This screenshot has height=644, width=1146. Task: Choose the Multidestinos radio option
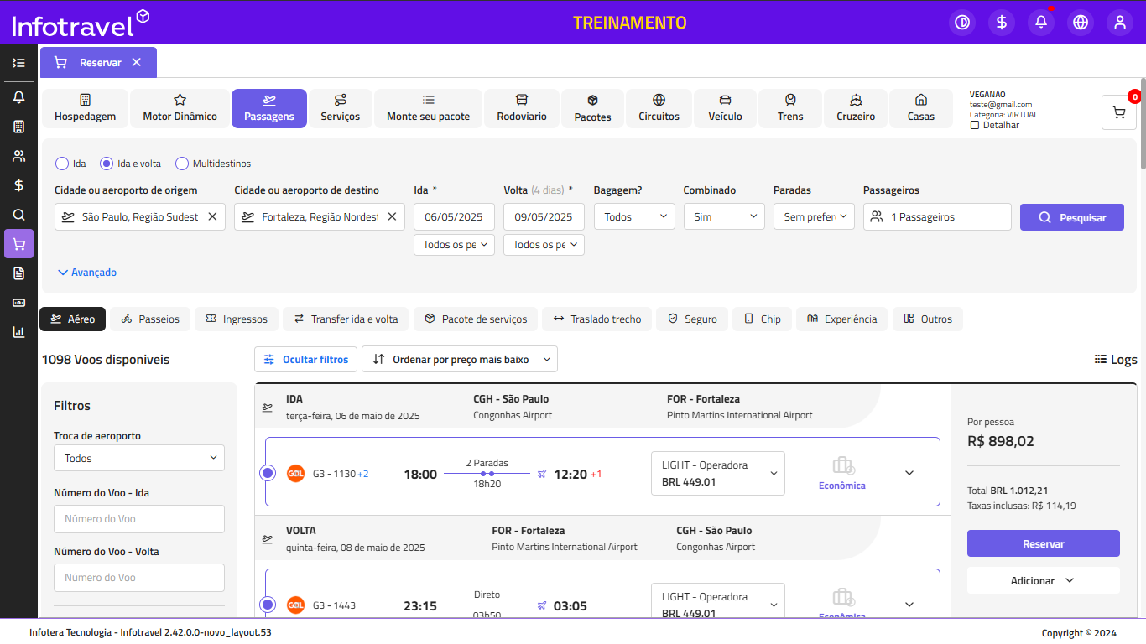coord(182,164)
